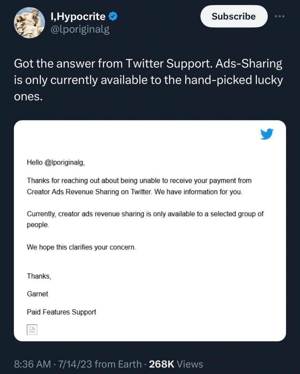Click the "Hello @lporiginalg," greeting in the email
The height and width of the screenshot is (374, 300).
coord(56,163)
